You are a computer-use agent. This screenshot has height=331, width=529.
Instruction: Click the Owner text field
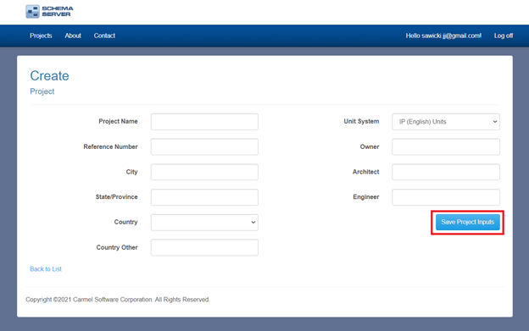[446, 146]
